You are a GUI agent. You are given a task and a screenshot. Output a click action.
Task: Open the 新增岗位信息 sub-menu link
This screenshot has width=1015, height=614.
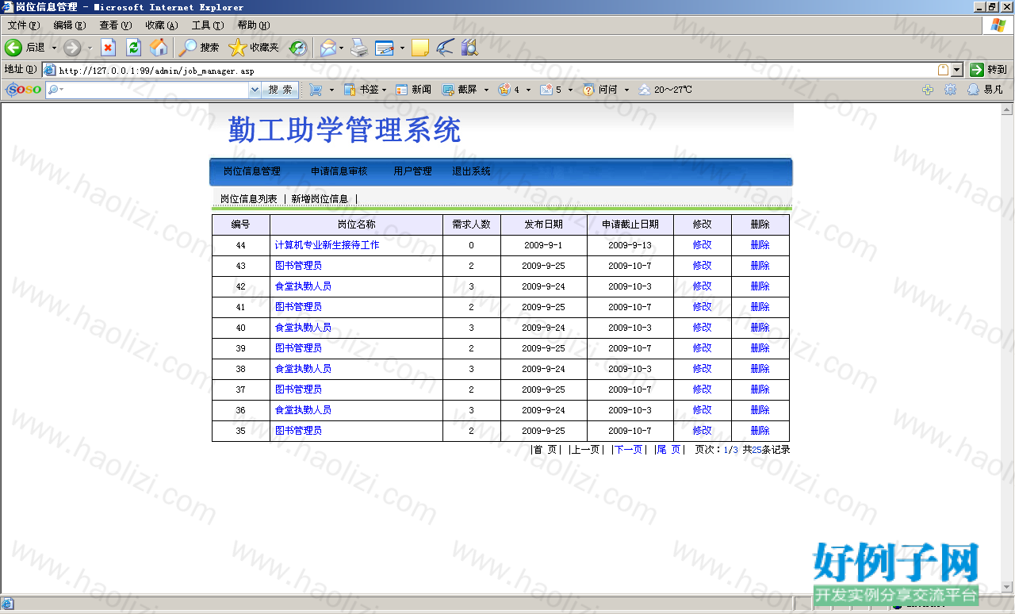[320, 199]
